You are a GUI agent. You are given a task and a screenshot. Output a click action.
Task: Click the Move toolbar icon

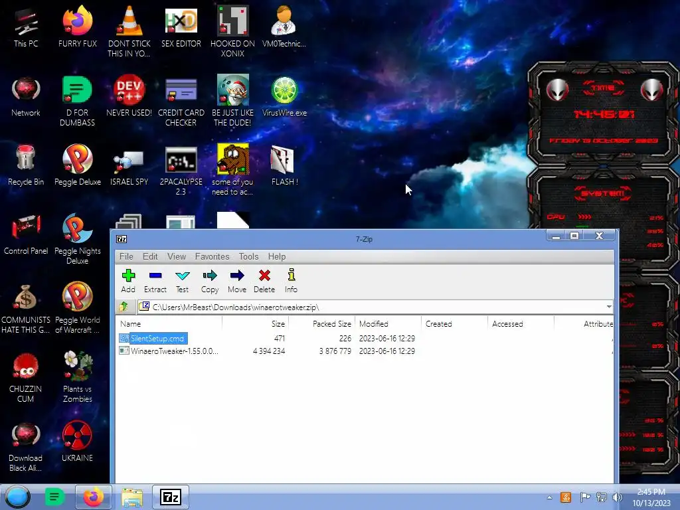[237, 281]
